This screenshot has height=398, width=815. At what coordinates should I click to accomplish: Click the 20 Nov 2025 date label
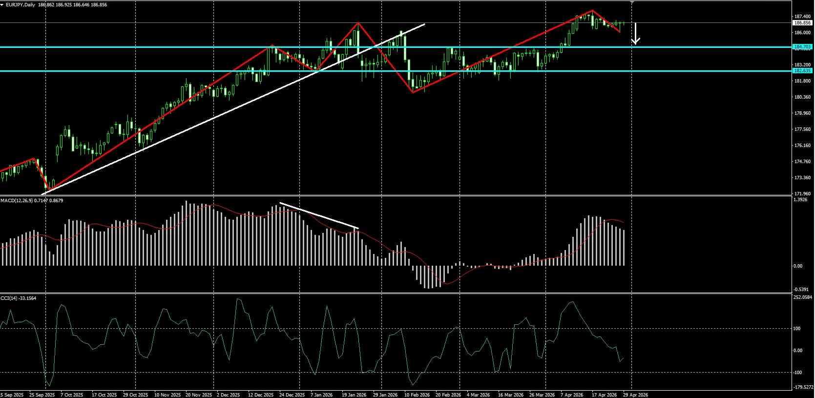199,395
